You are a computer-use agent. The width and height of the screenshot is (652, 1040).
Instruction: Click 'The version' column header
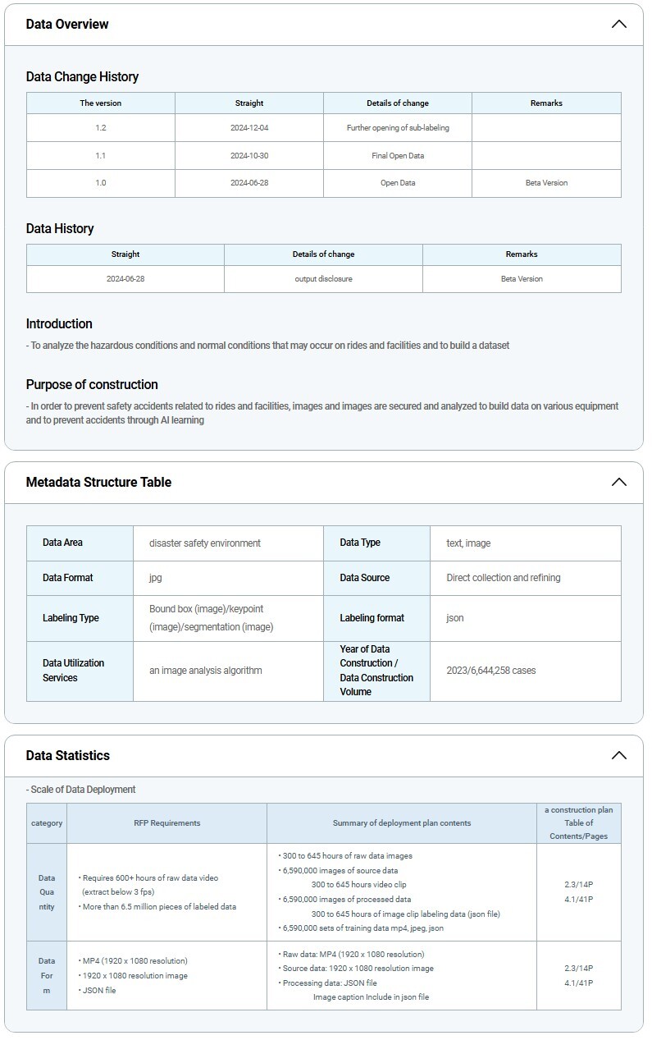pos(100,103)
